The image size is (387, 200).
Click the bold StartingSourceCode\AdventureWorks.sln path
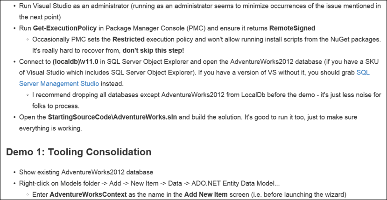[121, 117]
